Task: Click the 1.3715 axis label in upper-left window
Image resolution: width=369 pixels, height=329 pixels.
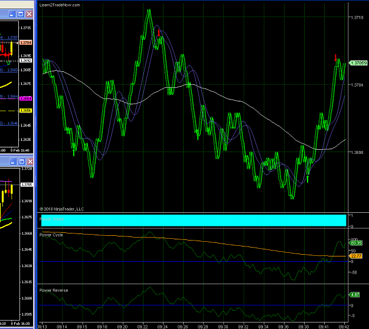Action: pos(25,28)
